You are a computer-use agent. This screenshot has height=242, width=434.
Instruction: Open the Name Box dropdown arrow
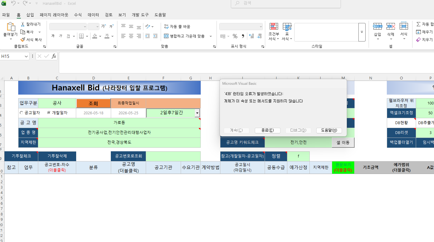(x=26, y=56)
